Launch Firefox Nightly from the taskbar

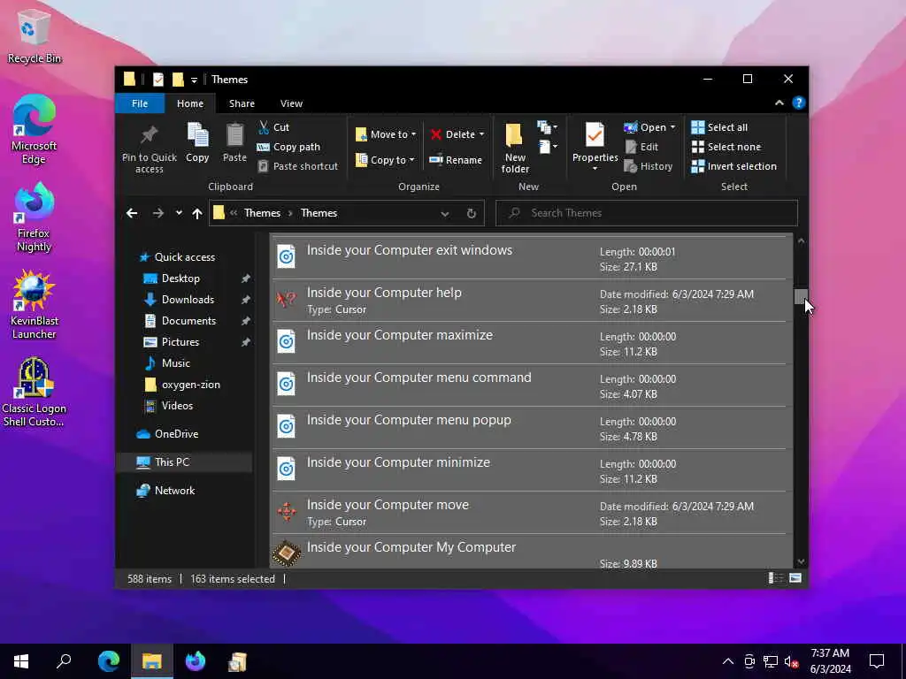pyautogui.click(x=196, y=661)
